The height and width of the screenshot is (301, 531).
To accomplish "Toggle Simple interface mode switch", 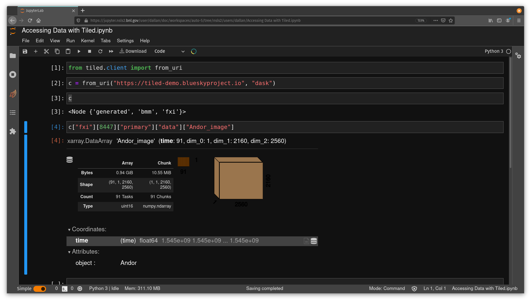I will tap(40, 289).
